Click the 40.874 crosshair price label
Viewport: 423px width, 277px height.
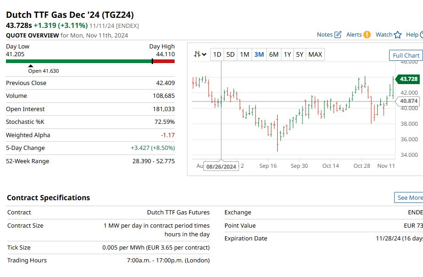coord(407,101)
